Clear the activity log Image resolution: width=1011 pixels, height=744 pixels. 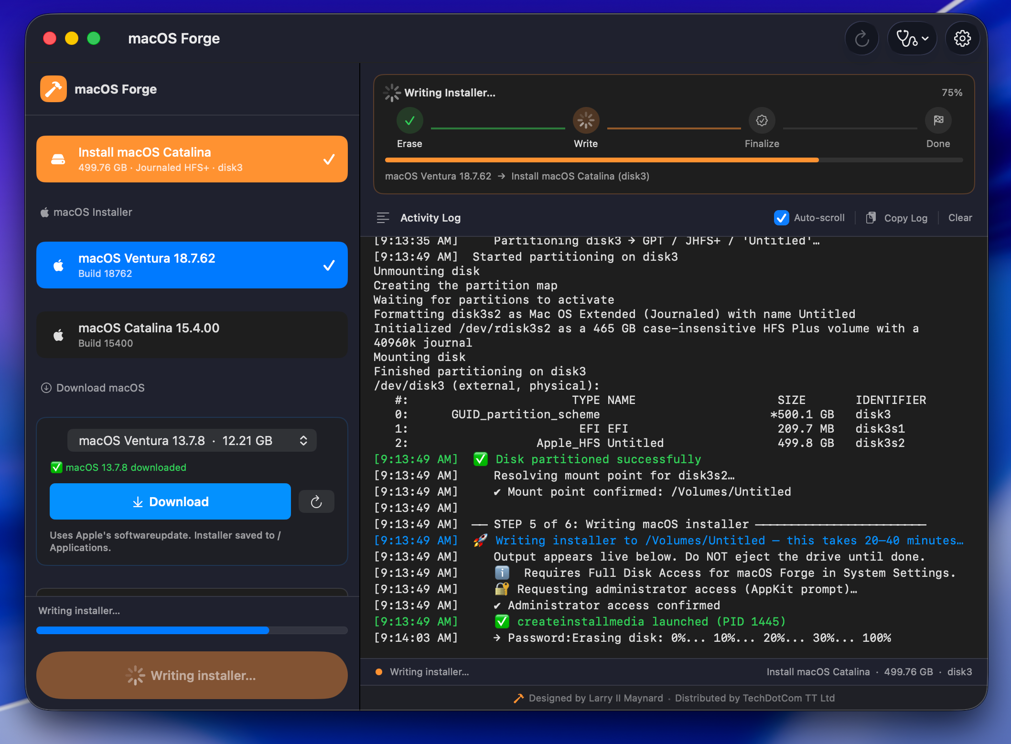(x=960, y=218)
